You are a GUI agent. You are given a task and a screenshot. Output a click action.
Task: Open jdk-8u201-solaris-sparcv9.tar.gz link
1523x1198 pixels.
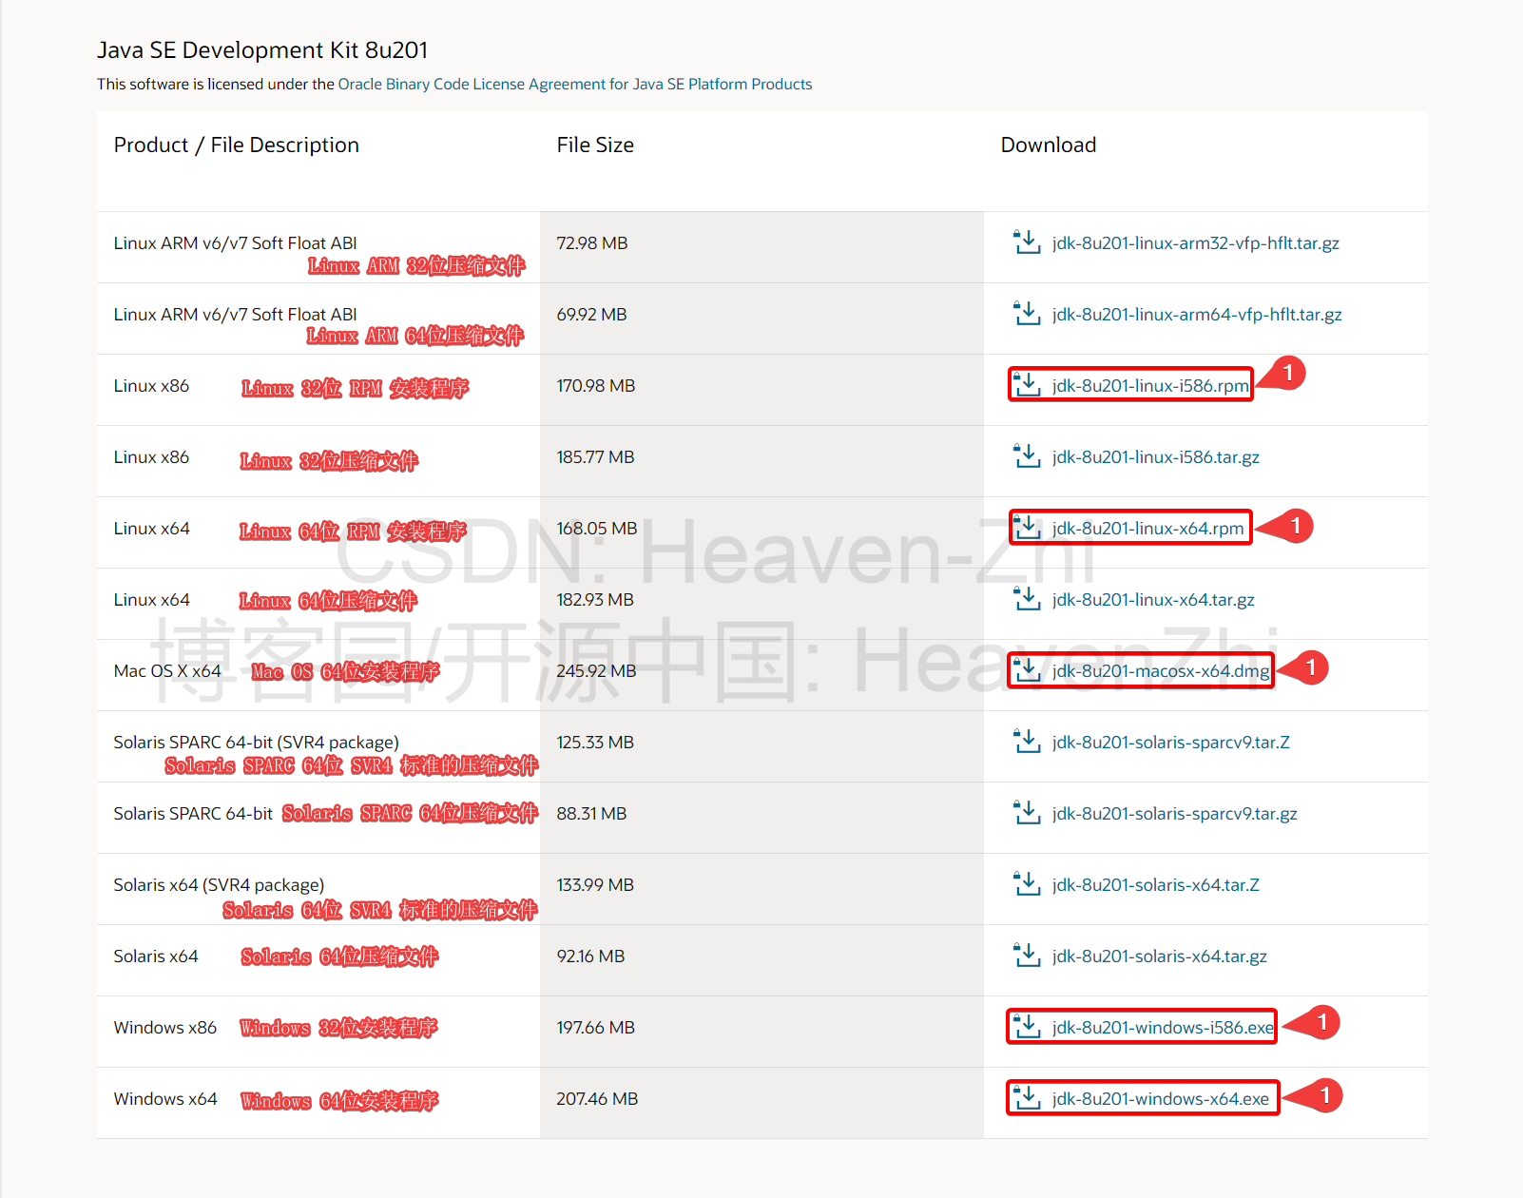[x=1174, y=813]
